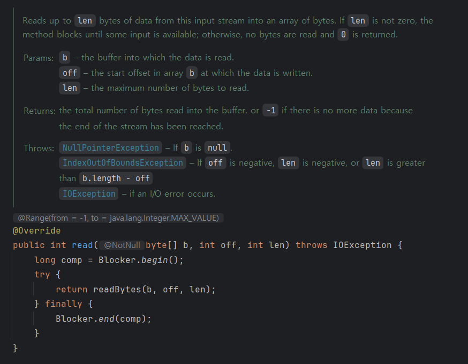468x364 pixels.
Task: Click the comp variable declaration
Action: 72,260
